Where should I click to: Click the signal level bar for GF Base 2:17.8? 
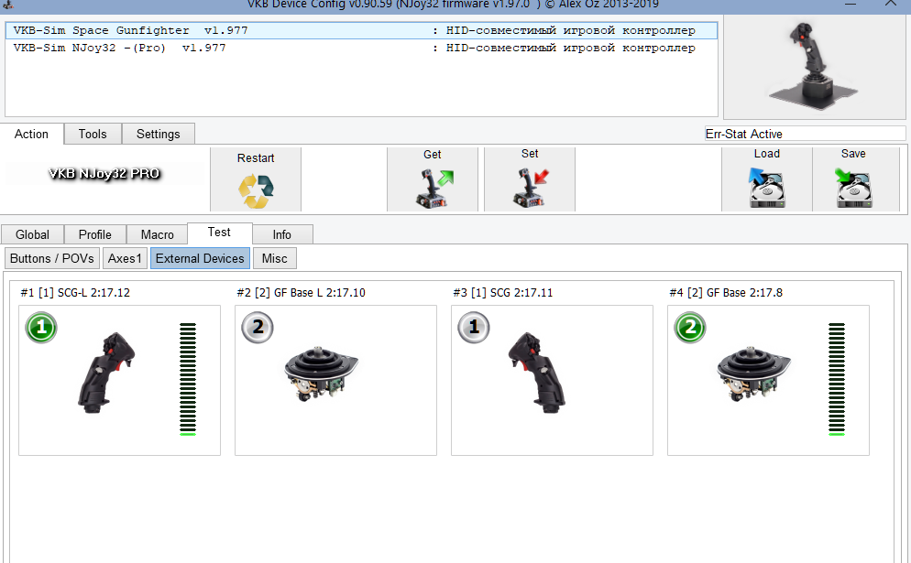pyautogui.click(x=836, y=379)
